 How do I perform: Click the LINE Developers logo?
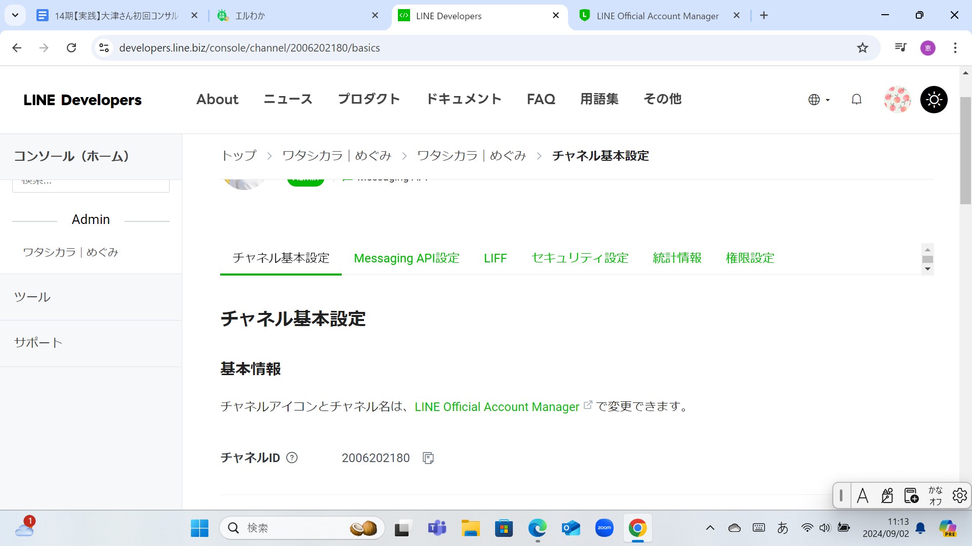(83, 100)
